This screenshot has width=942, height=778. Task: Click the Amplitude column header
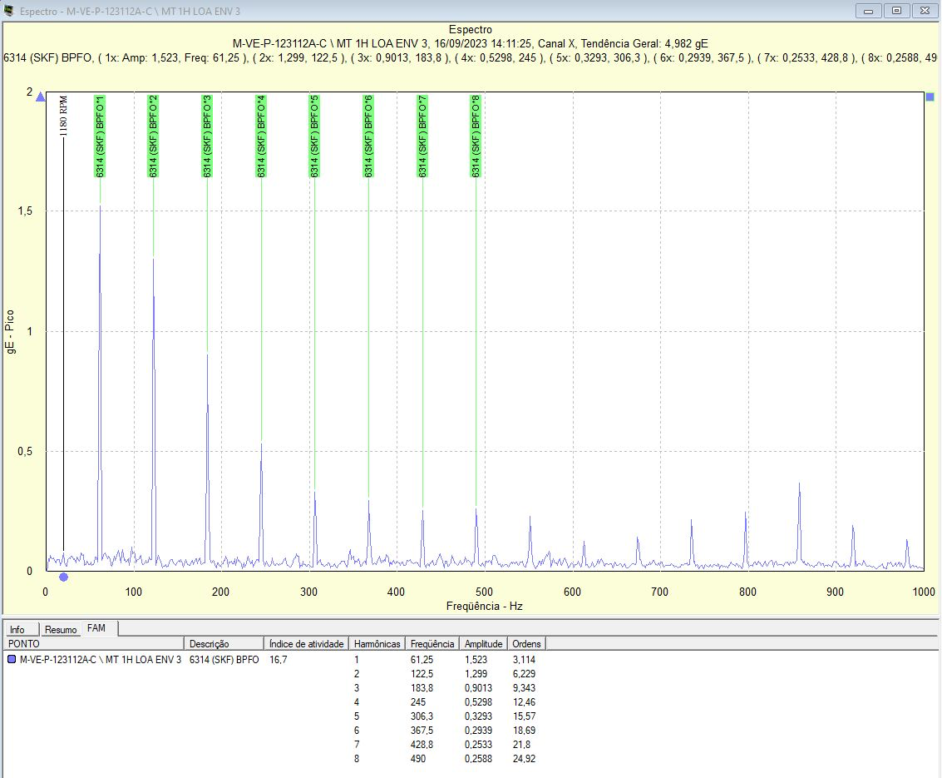click(x=483, y=644)
